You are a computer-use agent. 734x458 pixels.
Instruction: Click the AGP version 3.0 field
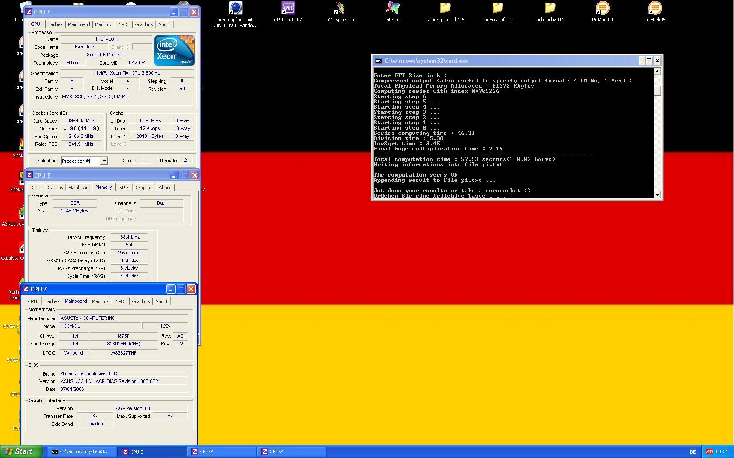pyautogui.click(x=132, y=409)
